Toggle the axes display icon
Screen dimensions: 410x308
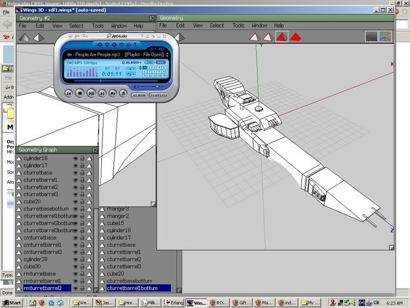(x=385, y=37)
